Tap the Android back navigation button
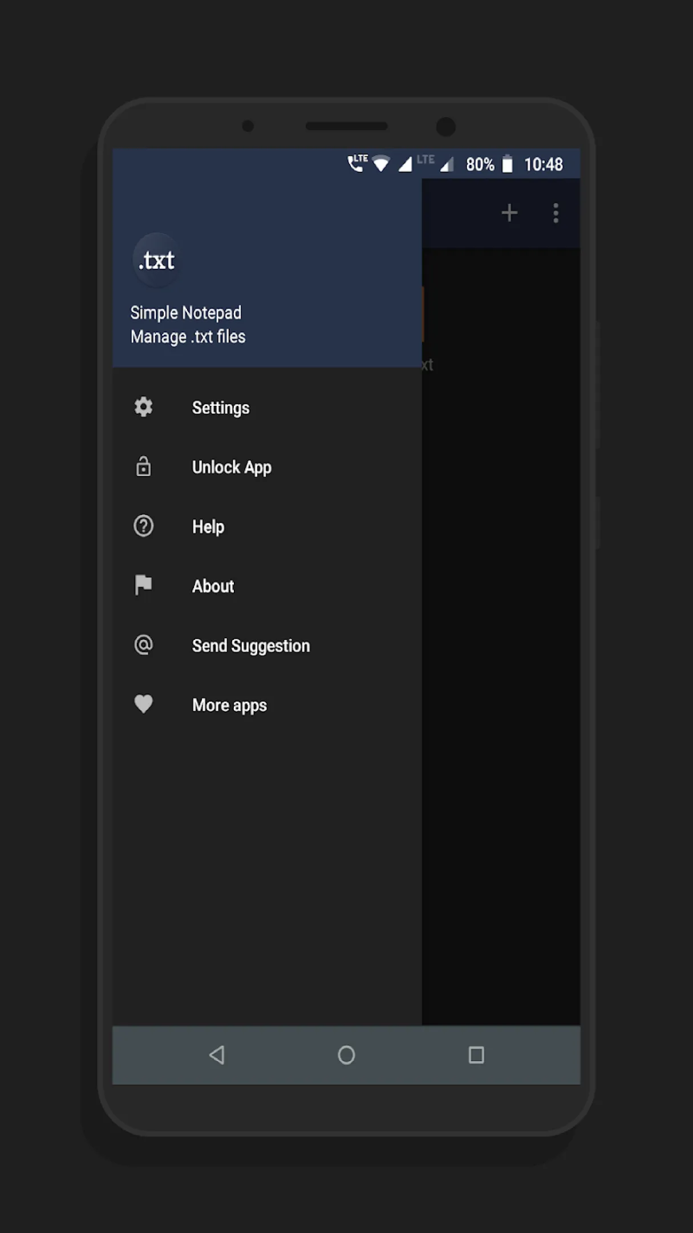The height and width of the screenshot is (1233, 693). pyautogui.click(x=217, y=1055)
